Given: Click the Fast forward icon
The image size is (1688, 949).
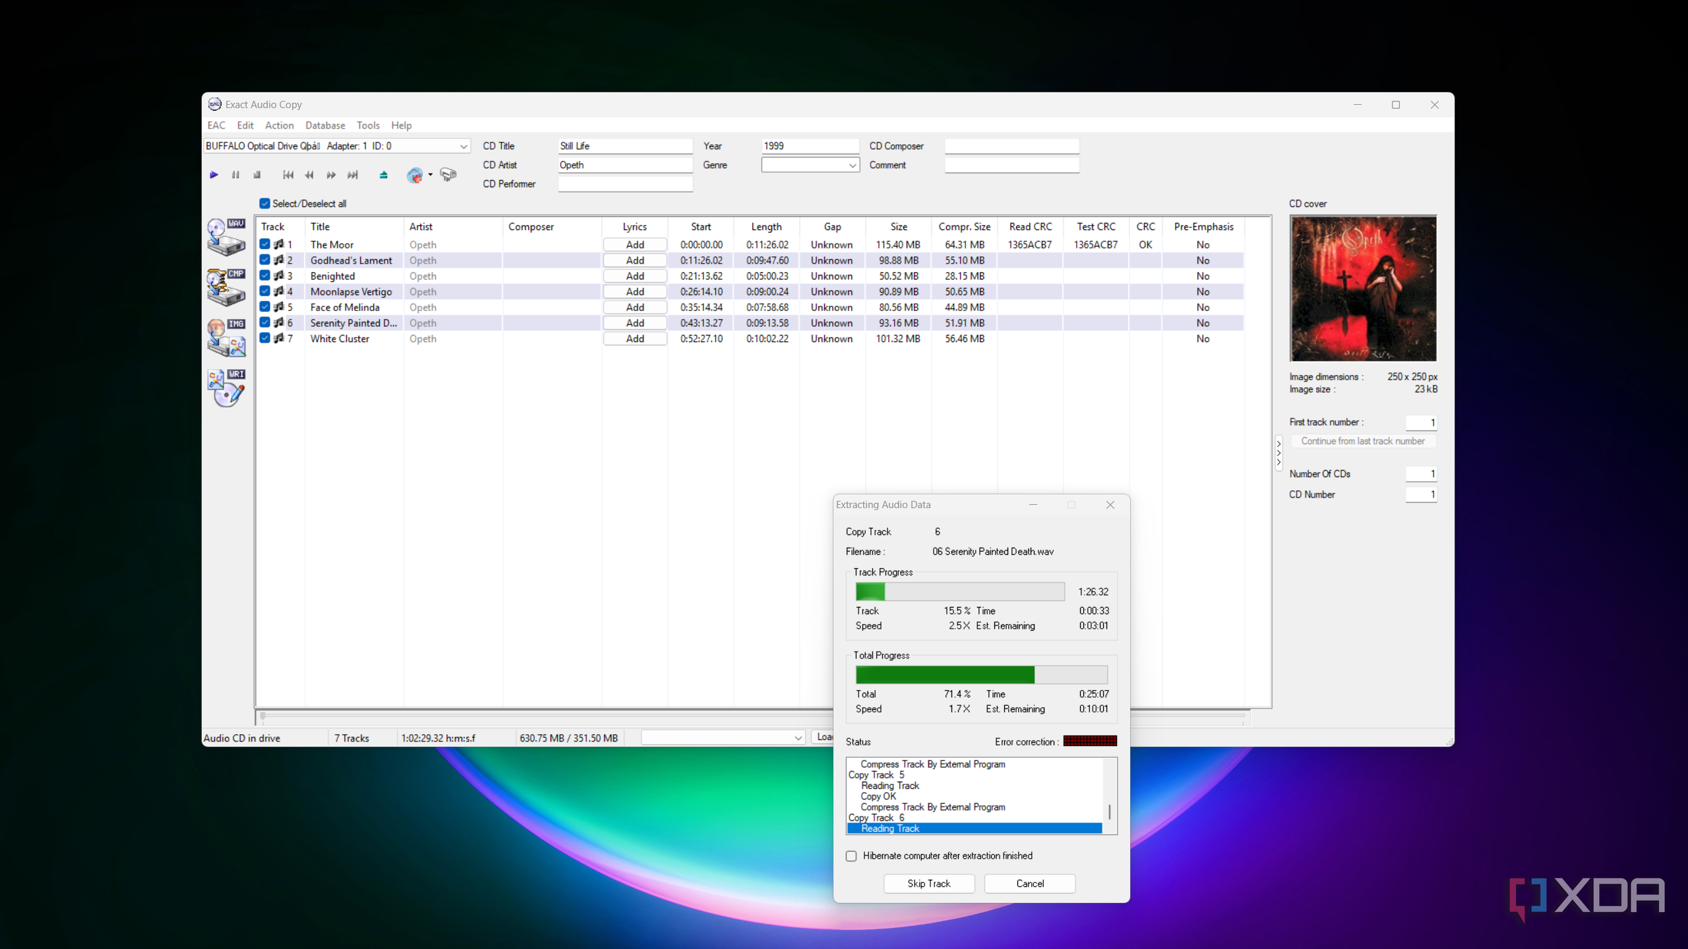Looking at the screenshot, I should point(331,175).
